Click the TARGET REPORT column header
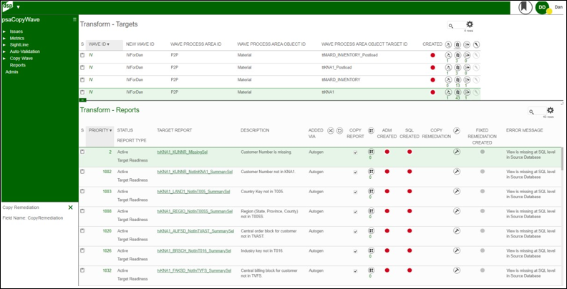This screenshot has width=567, height=289. click(x=174, y=130)
